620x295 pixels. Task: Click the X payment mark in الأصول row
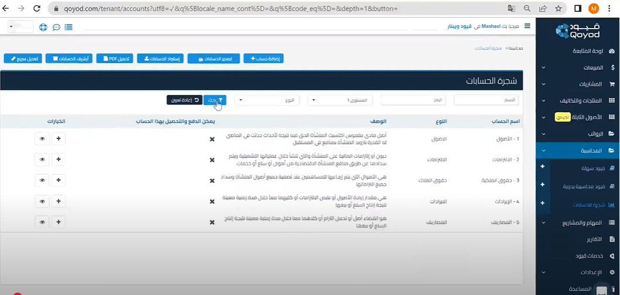212,139
